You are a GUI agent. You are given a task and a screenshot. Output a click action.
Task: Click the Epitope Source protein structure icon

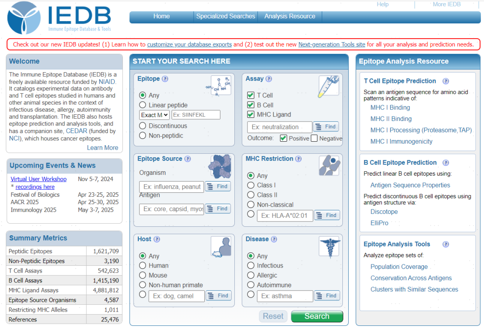click(220, 166)
